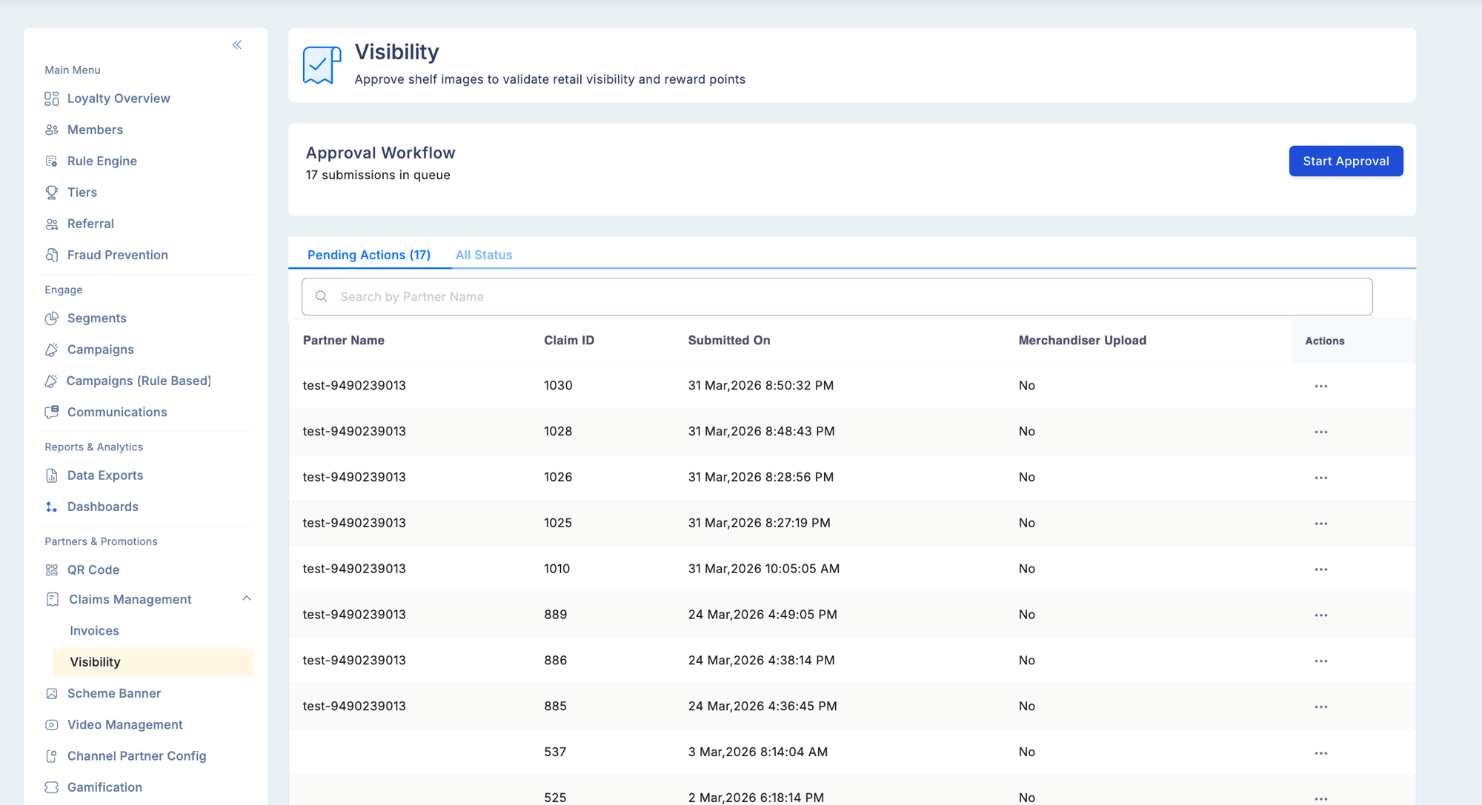Image resolution: width=1482 pixels, height=805 pixels.
Task: Open actions menu for claim 886
Action: [1321, 661]
